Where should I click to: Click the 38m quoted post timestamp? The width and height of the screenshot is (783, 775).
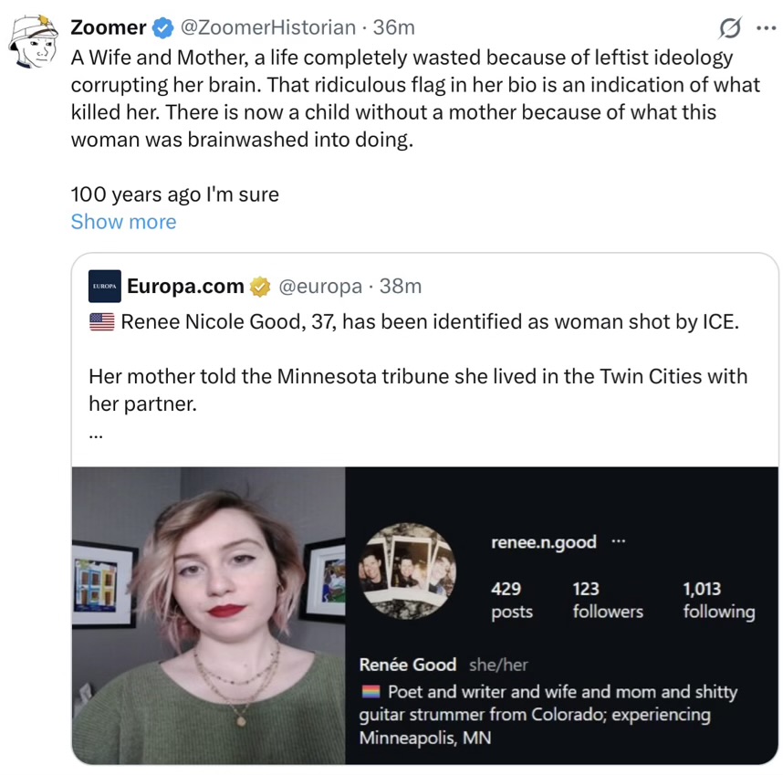pyautogui.click(x=400, y=287)
